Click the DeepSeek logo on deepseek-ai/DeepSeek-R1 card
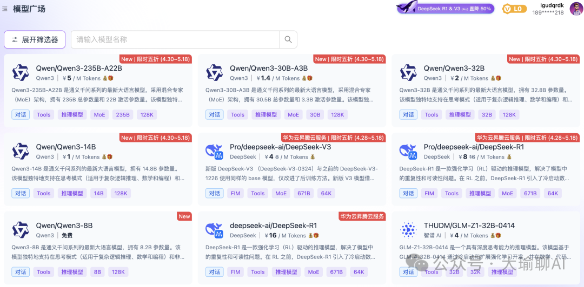This screenshot has width=584, height=287. click(x=214, y=230)
